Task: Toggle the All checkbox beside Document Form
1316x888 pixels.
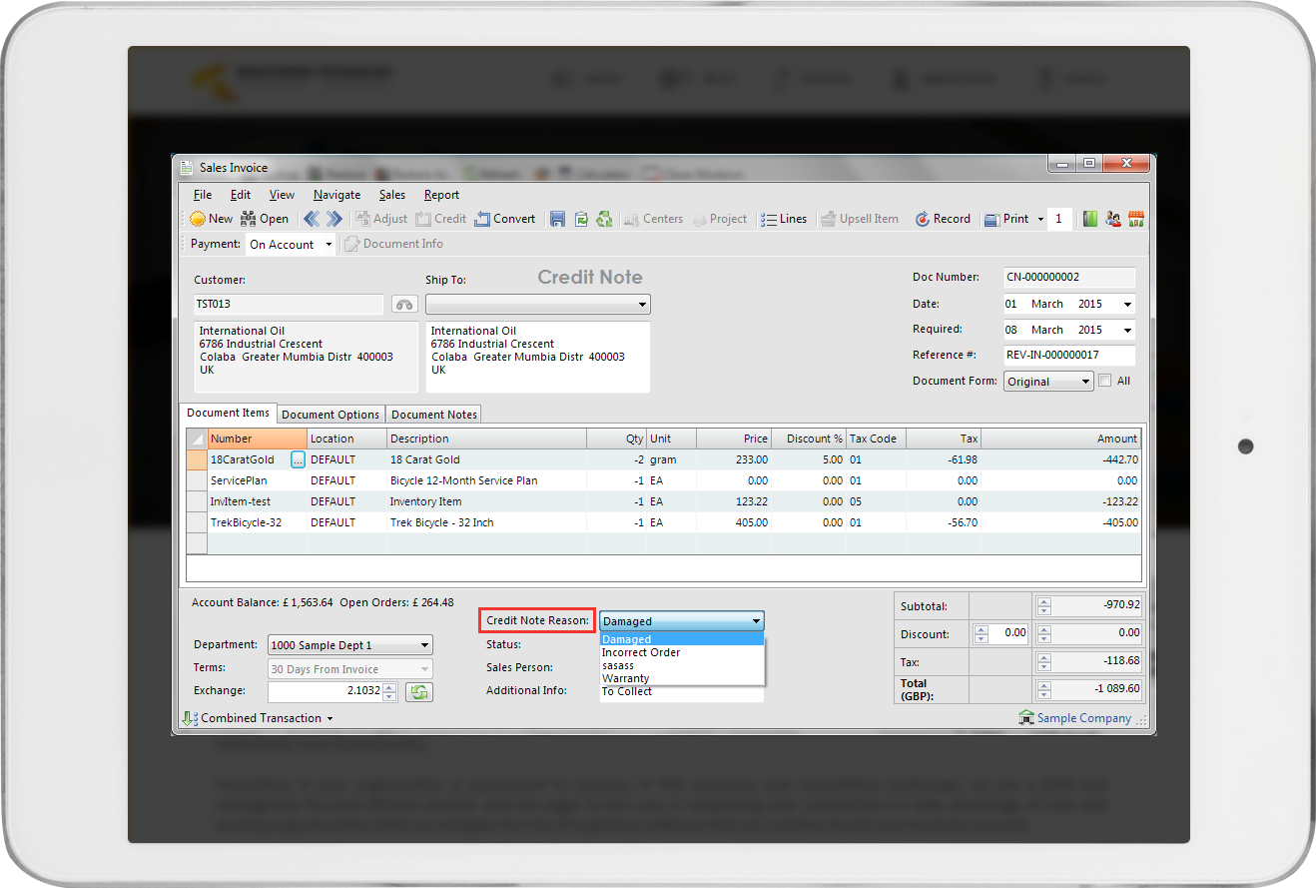Action: tap(1104, 381)
